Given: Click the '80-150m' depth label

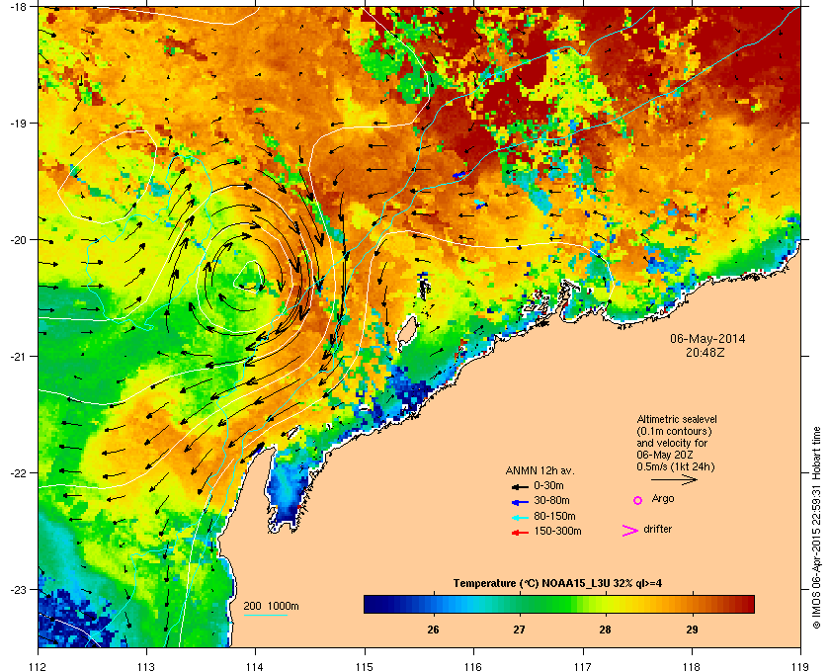Looking at the screenshot, I should pyautogui.click(x=554, y=516).
